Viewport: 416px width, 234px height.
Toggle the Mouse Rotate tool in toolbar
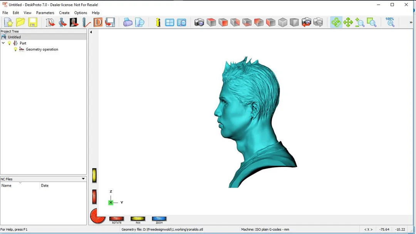coord(336,22)
